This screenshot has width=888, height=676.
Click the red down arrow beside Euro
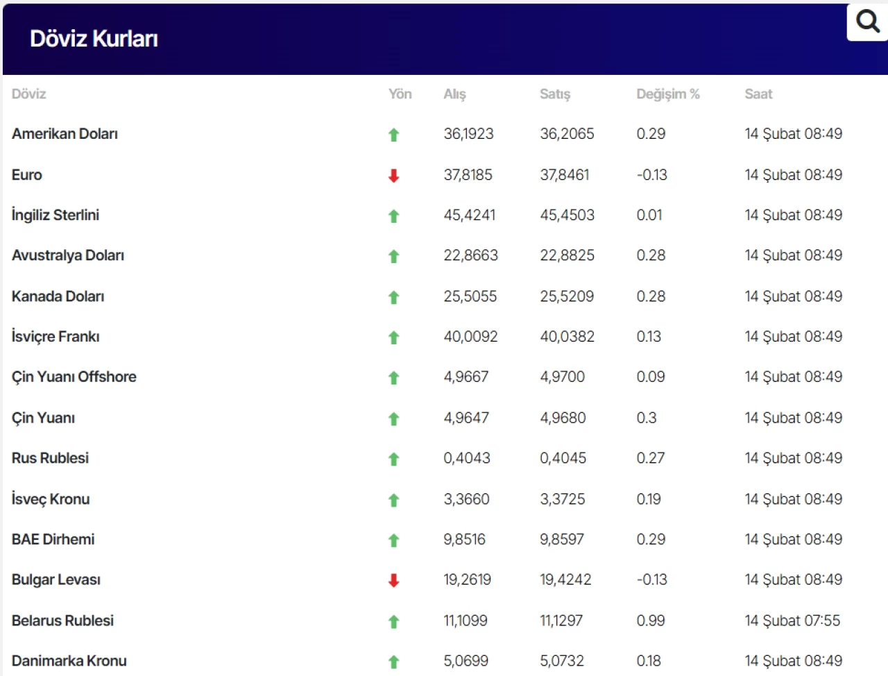[394, 176]
